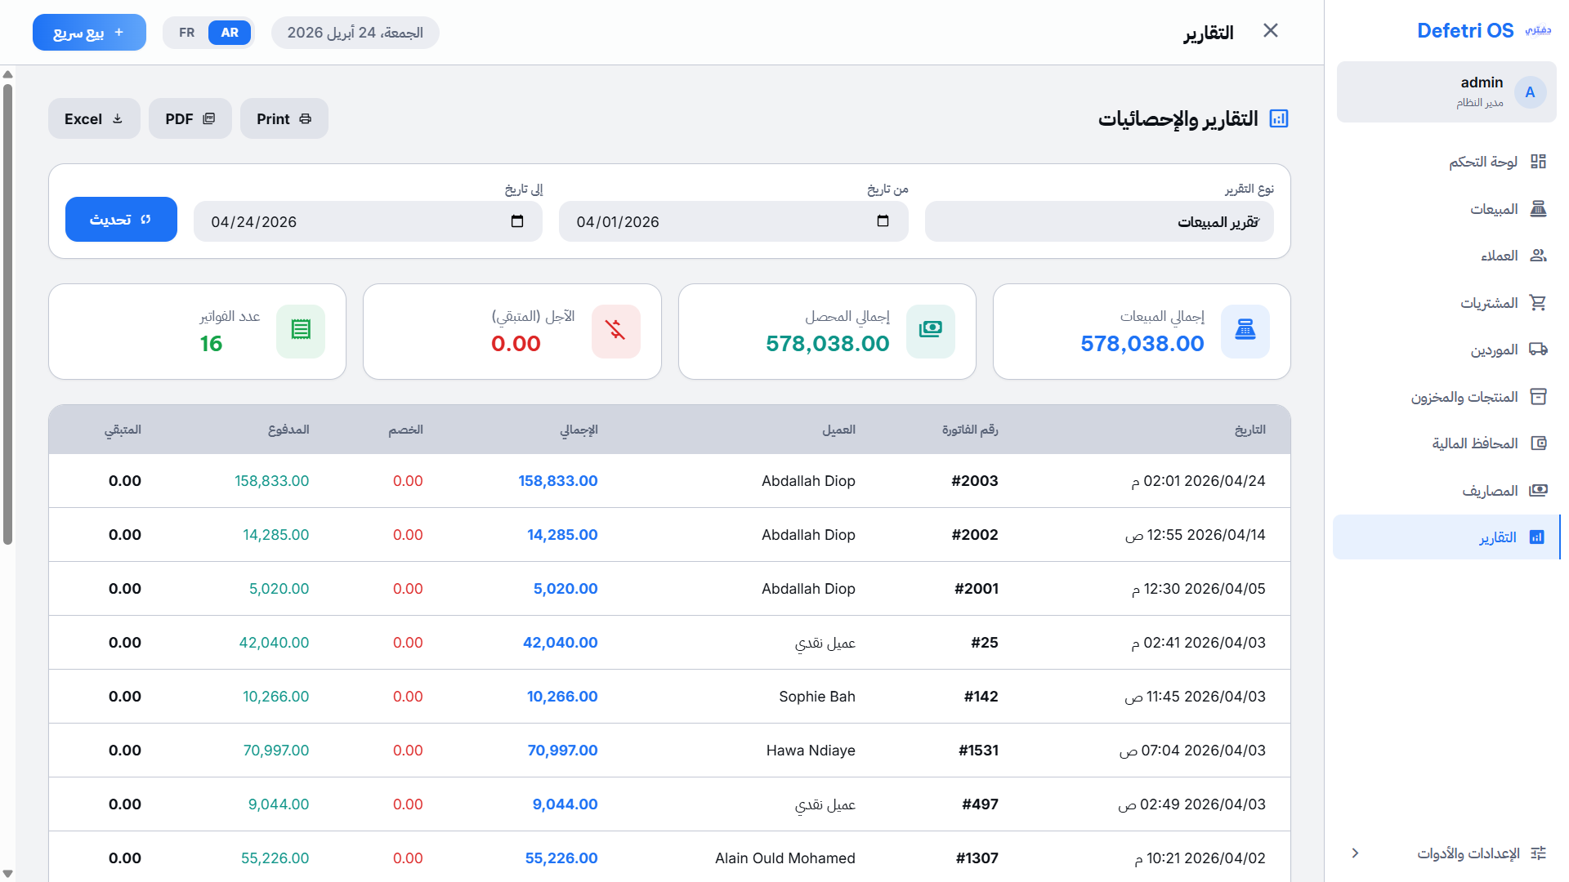Switch interface language to FR
Image resolution: width=1569 pixels, height=882 pixels.
click(x=186, y=33)
